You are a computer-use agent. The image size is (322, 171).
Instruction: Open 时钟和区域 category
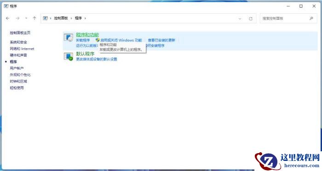point(18,81)
